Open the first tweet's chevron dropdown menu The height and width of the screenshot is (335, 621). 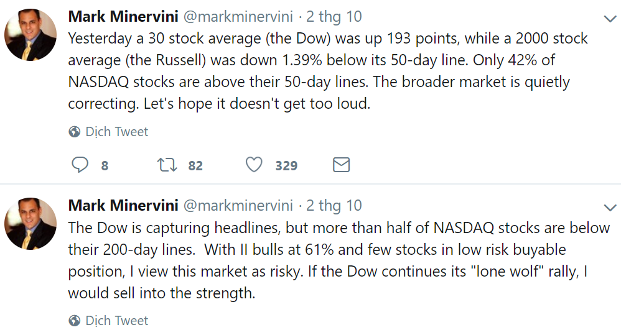pyautogui.click(x=610, y=19)
